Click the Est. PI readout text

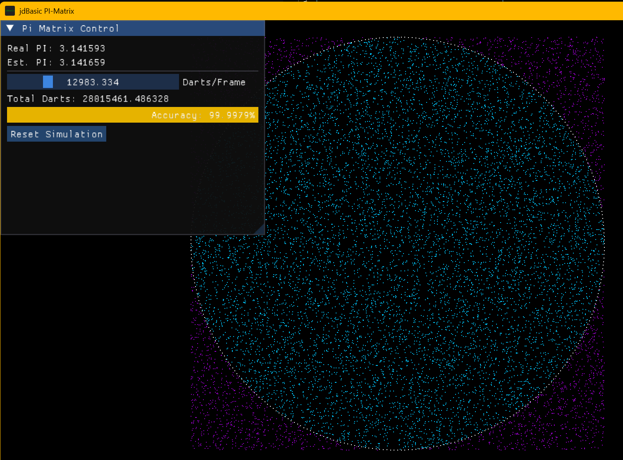click(x=56, y=62)
